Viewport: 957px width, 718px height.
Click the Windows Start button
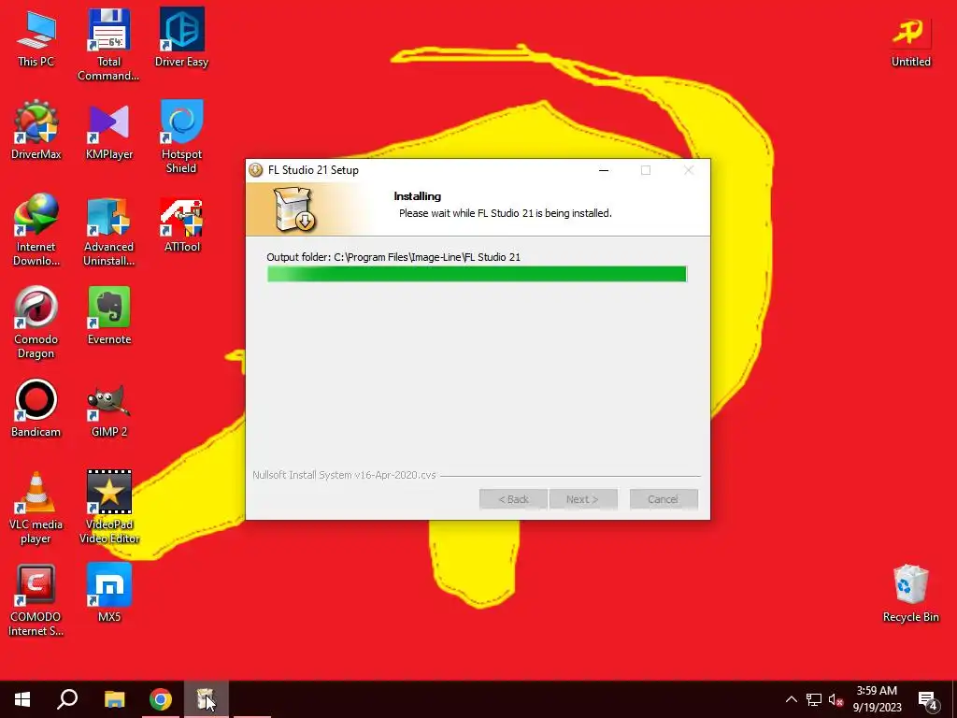[x=22, y=699]
